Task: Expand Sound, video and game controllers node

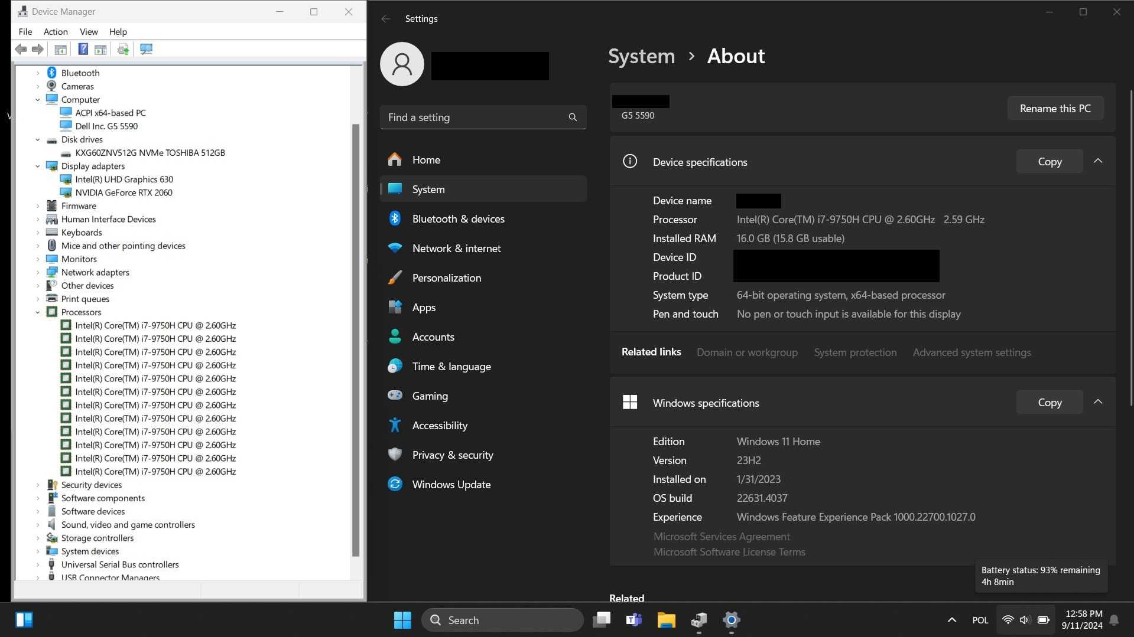Action: 38,524
